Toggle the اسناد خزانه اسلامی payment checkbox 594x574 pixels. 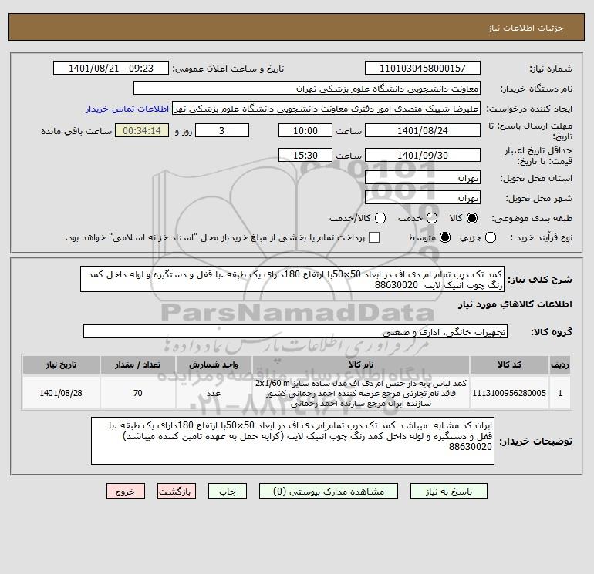[374, 237]
